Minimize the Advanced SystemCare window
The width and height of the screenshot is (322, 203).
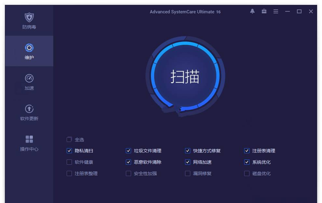click(x=288, y=11)
